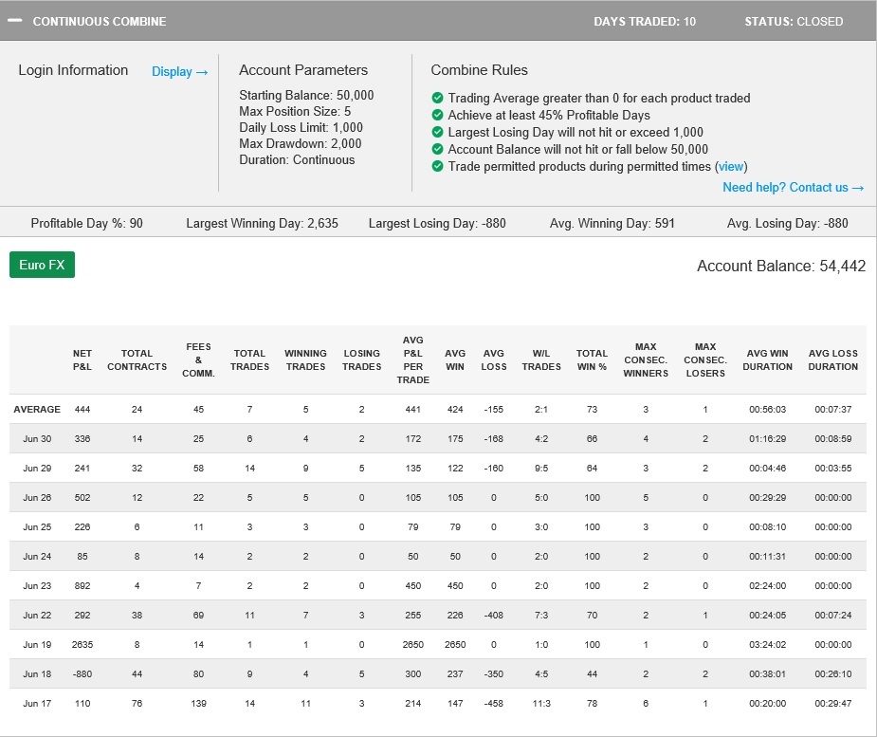Click the Status: Closed label in header
The height and width of the screenshot is (737, 877).
coord(794,21)
